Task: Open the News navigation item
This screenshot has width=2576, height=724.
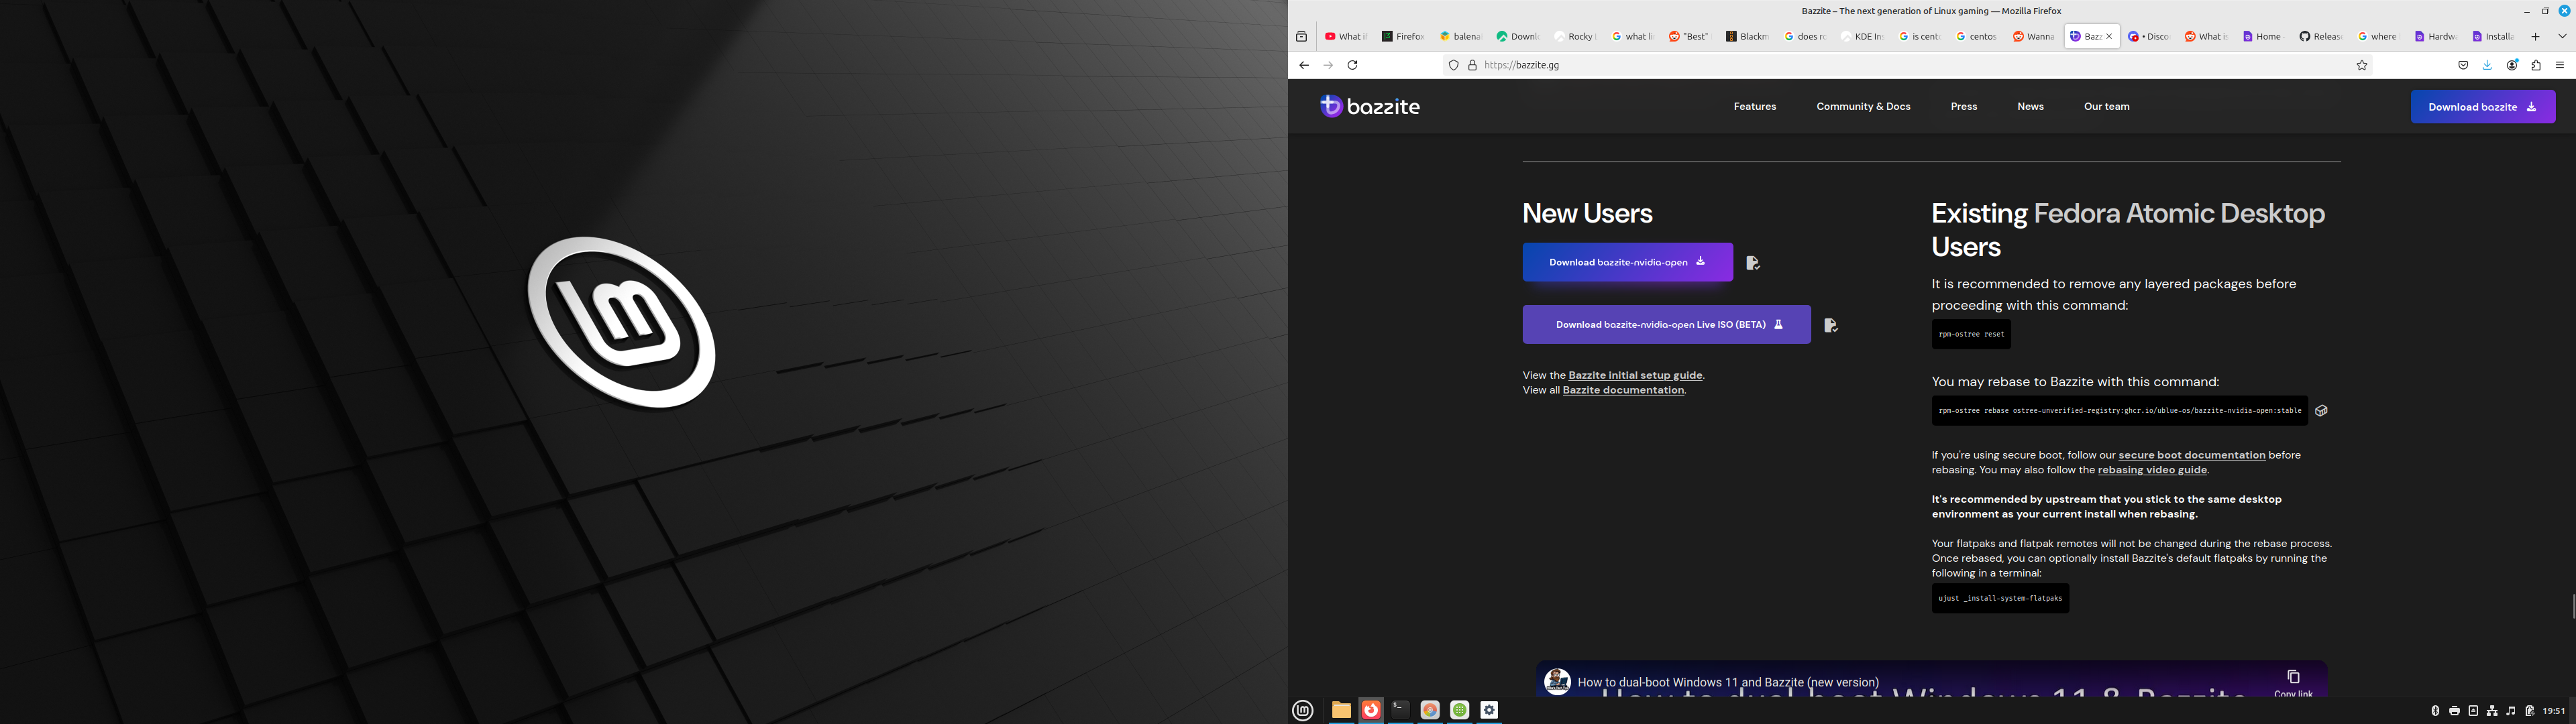Action: 2030,107
